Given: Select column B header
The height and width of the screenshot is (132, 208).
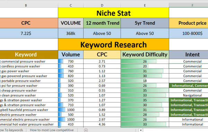Looking at the screenshot, I should pos(26,5).
